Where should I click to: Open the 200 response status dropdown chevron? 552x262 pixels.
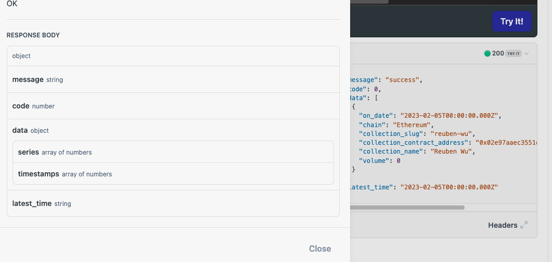tap(527, 53)
